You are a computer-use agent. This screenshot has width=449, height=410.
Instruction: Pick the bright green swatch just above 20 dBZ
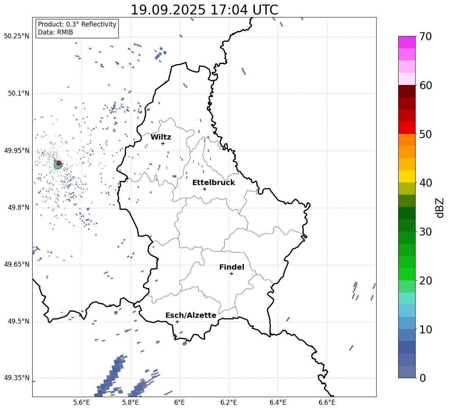(x=407, y=274)
